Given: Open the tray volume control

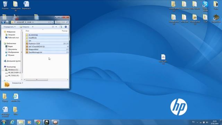Looking at the screenshot, I should tap(207, 122).
